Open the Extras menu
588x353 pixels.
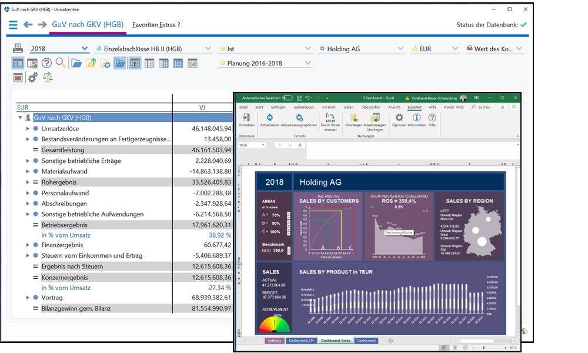[167, 25]
